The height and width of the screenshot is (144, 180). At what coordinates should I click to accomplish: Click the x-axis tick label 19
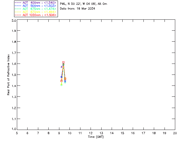(165, 133)
